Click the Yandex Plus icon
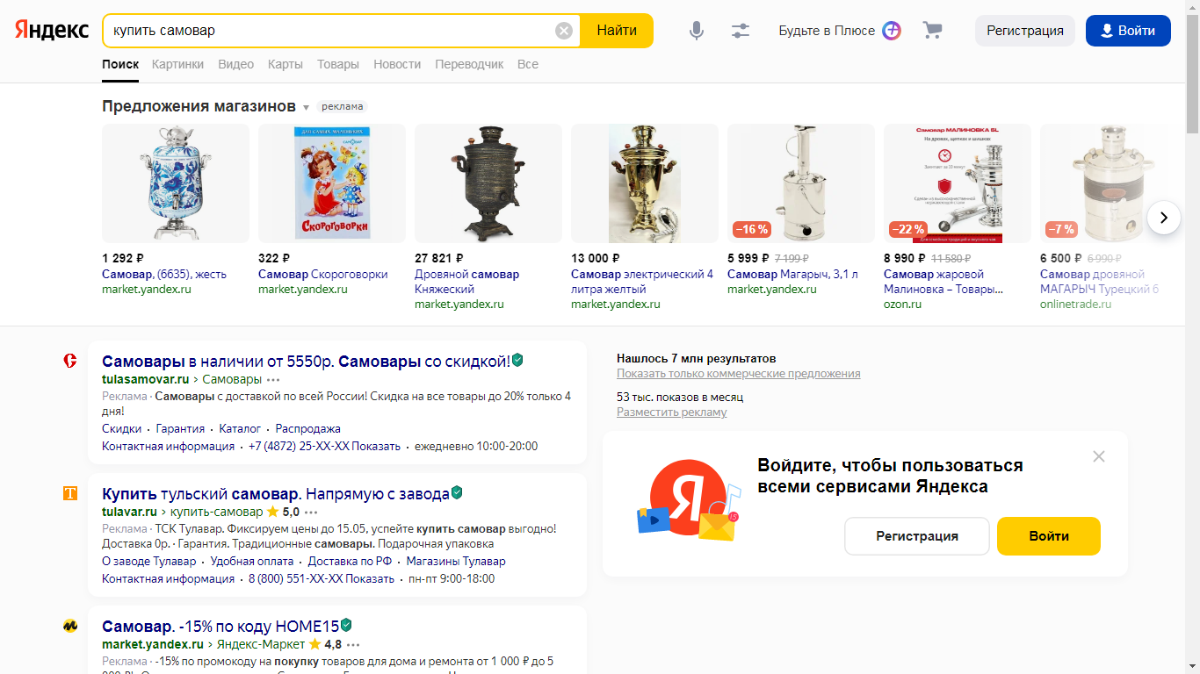 tap(892, 31)
